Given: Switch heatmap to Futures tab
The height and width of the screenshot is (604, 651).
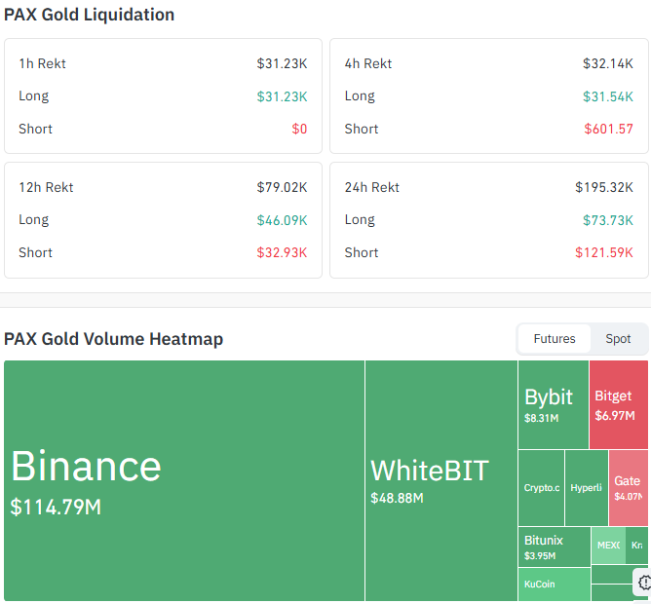Looking at the screenshot, I should tap(555, 339).
